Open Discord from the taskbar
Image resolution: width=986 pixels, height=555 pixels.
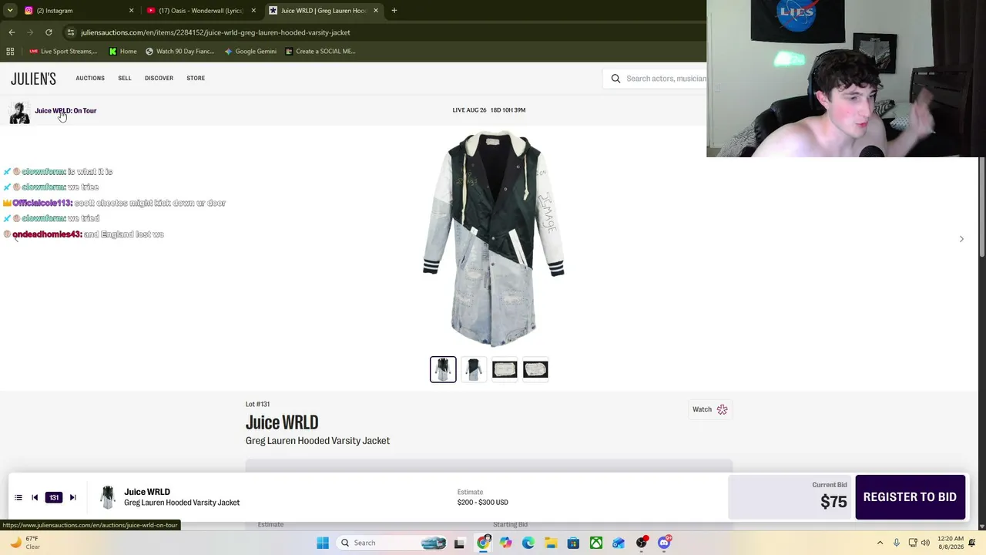(664, 543)
